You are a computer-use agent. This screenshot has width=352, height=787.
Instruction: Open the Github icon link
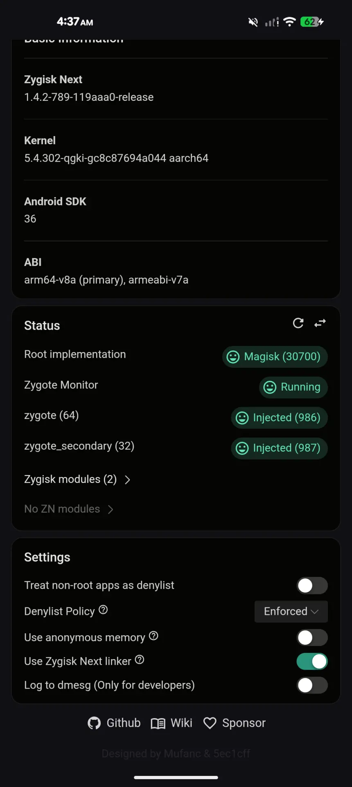pos(94,723)
